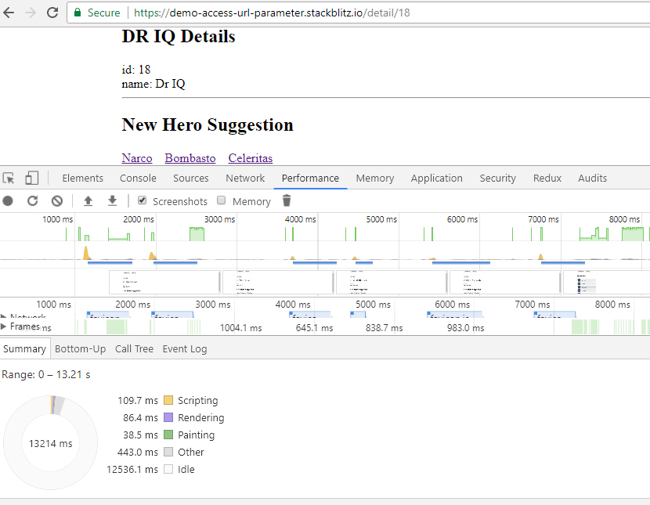This screenshot has width=650, height=505.
Task: Click reload and profile page icon
Action: coord(32,201)
